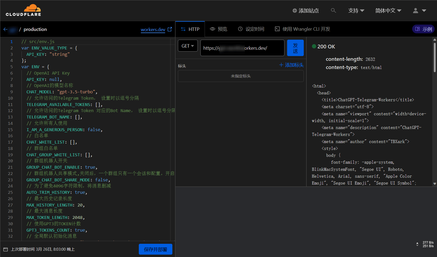The height and width of the screenshot is (257, 437).
Task: Click the external link icon next to workers.dev
Action: tap(170, 29)
